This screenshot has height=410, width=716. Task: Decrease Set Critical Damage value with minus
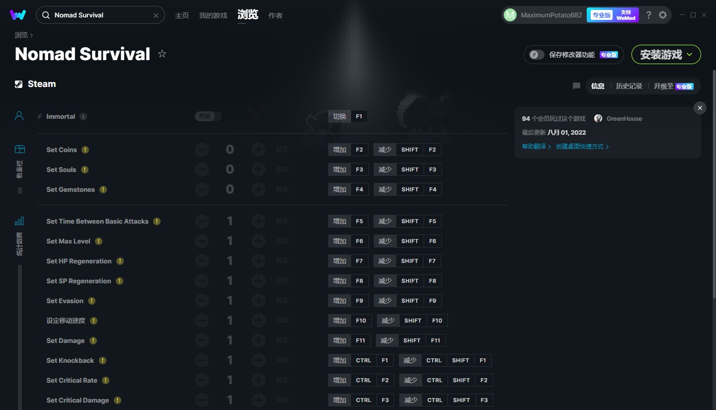pos(202,400)
